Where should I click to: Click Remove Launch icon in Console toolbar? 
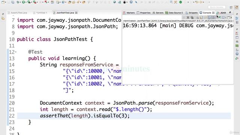[188, 18]
